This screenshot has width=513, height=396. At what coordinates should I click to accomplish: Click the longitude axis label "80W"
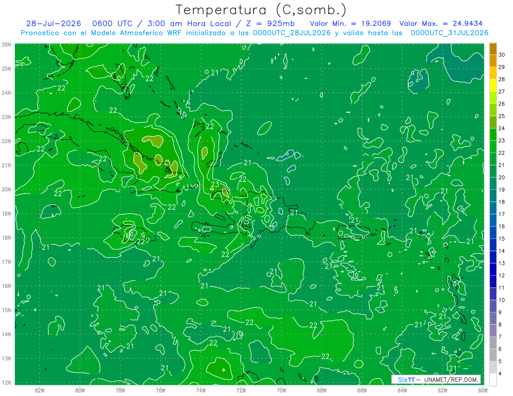[80, 390]
